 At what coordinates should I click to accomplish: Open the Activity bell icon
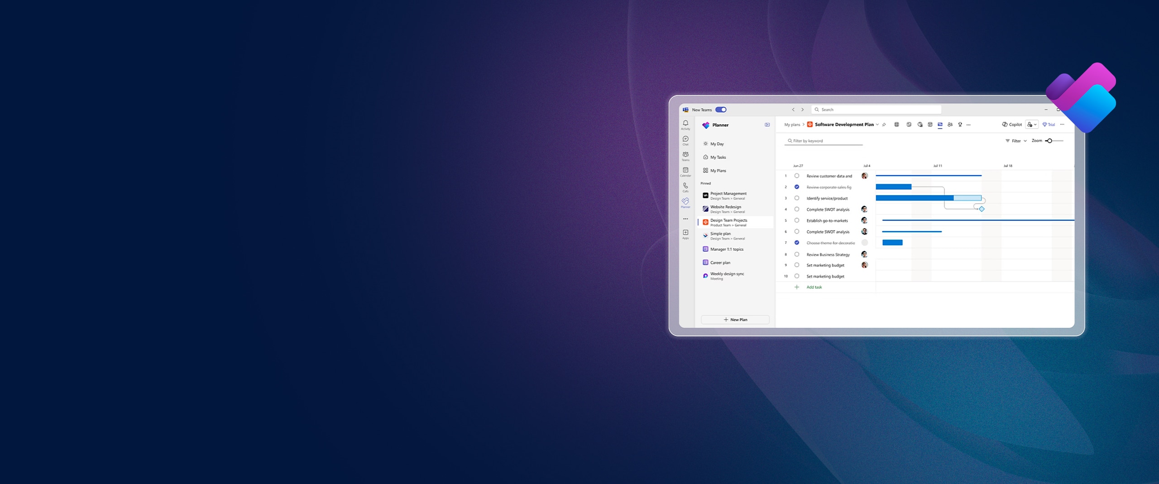click(685, 124)
